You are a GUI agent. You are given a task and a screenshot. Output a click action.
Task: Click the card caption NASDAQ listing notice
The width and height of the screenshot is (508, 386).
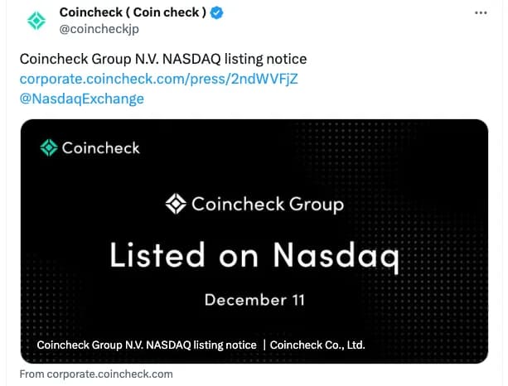coord(147,345)
